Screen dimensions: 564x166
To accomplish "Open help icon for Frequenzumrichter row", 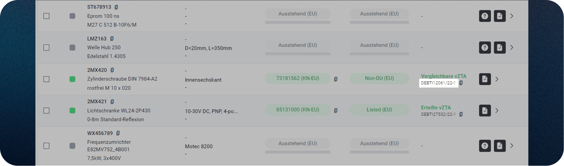I will click(485, 146).
